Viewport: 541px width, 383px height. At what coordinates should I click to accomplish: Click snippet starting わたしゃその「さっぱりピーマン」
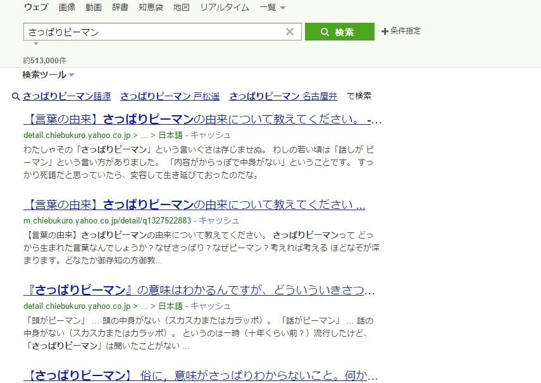pos(199,162)
